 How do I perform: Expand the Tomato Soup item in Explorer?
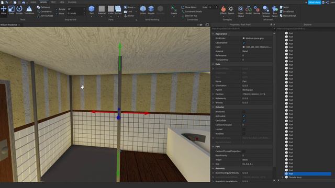283,177
